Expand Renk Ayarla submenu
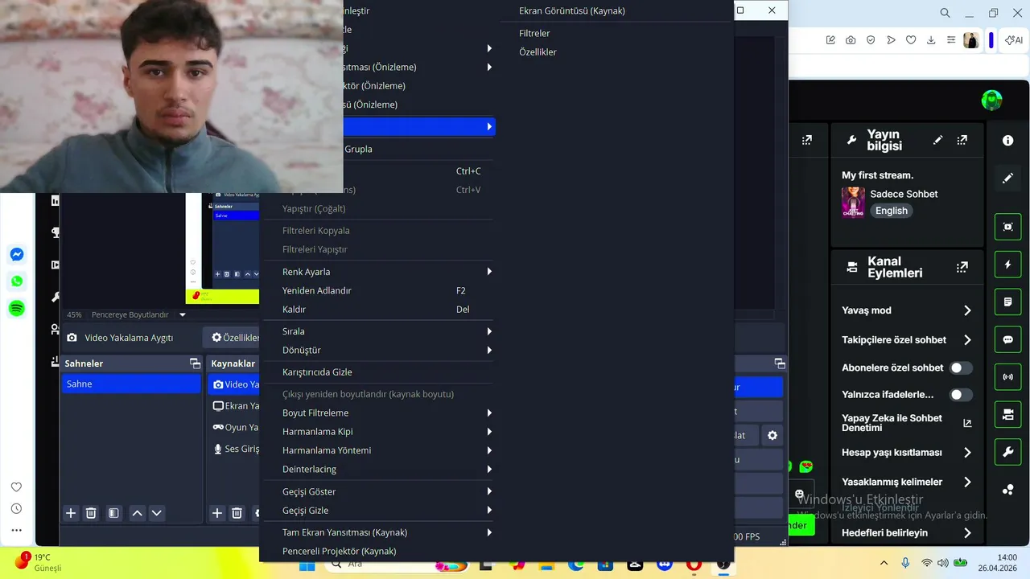The image size is (1030, 579). [x=378, y=272]
